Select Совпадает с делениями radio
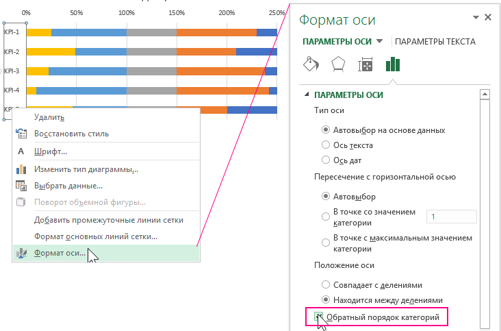Viewport: 501px width, 331px height. click(325, 284)
